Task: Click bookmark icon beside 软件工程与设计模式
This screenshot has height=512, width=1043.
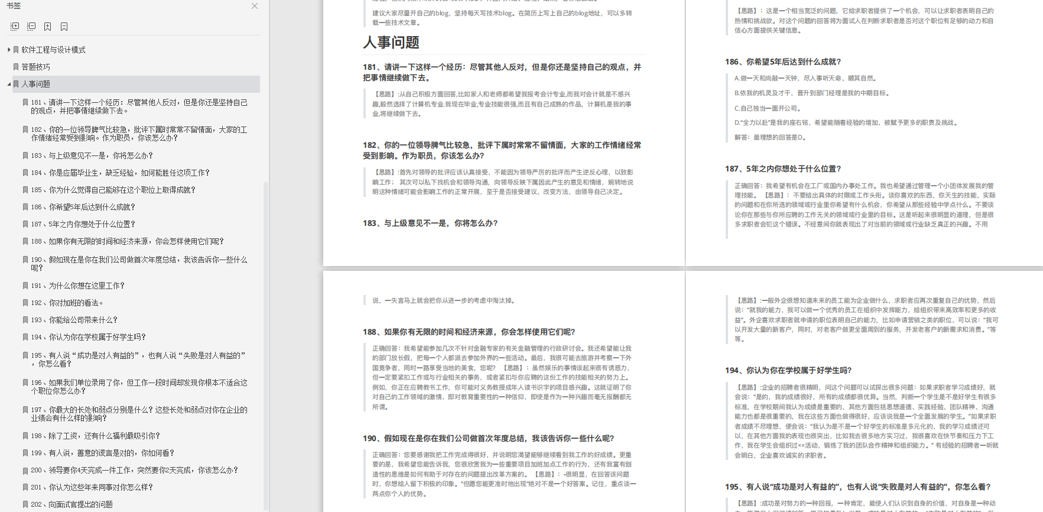Action: click(x=17, y=50)
